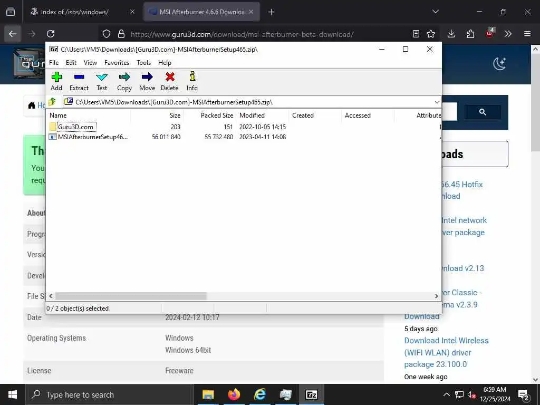Viewport: 540px width, 405px height.
Task: Switch to the Index of /isos/windows/ tab
Action: coord(74,12)
